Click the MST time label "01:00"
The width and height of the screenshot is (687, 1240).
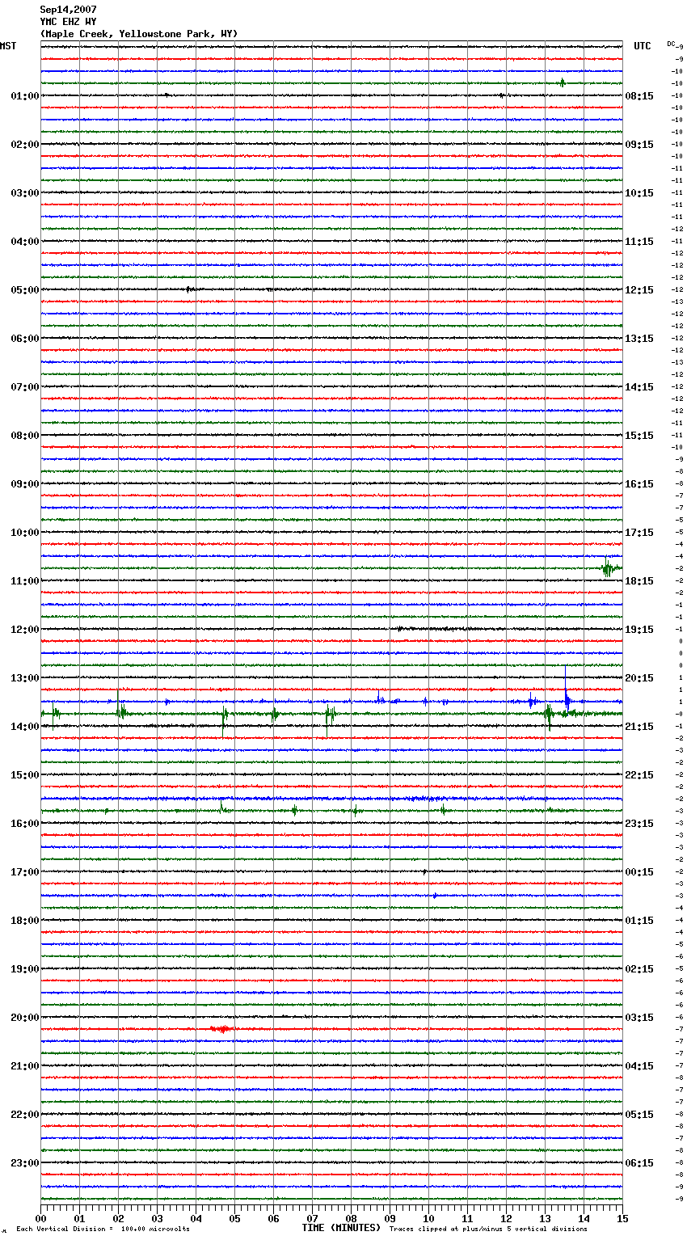point(25,96)
